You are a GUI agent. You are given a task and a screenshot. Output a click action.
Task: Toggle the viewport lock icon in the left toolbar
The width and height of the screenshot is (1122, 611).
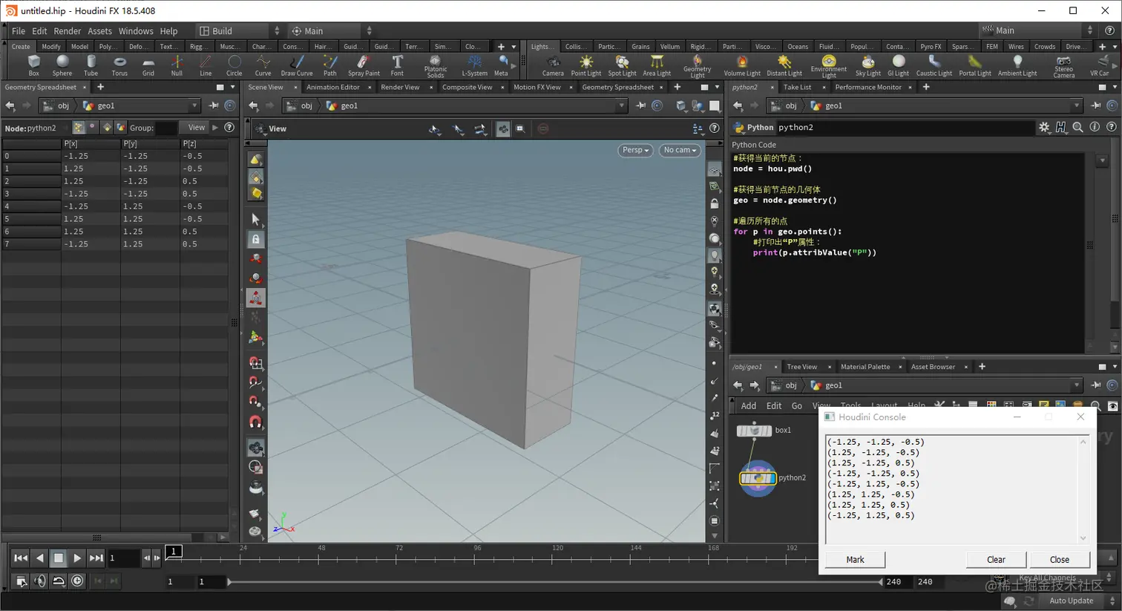coord(256,239)
